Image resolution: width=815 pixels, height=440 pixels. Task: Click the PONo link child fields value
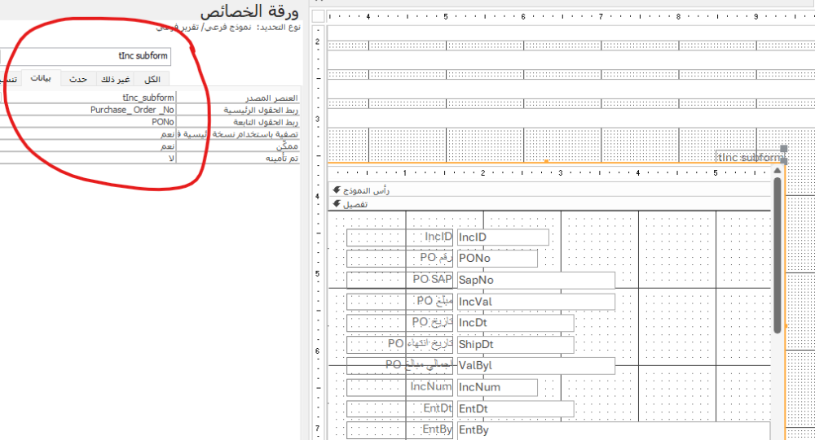(x=90, y=121)
